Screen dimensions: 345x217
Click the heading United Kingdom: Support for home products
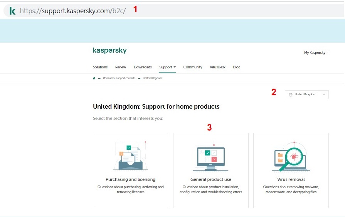(x=156, y=106)
